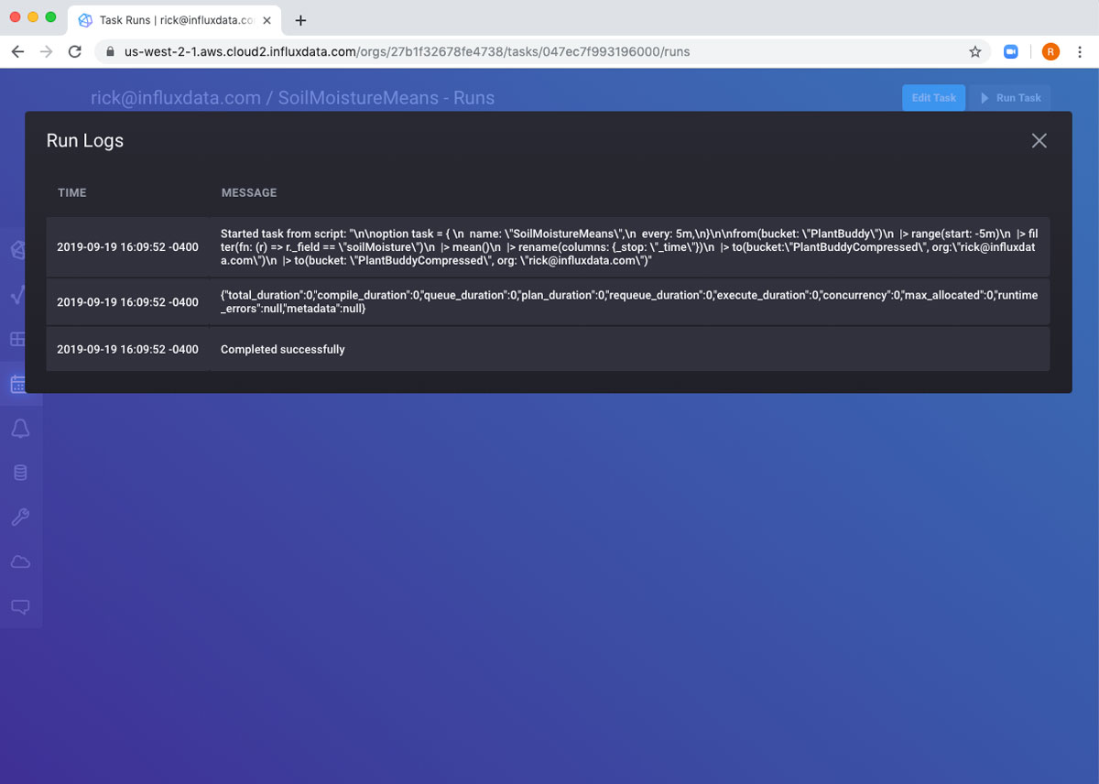
Task: Click the Started task from script message
Action: [x=628, y=247]
